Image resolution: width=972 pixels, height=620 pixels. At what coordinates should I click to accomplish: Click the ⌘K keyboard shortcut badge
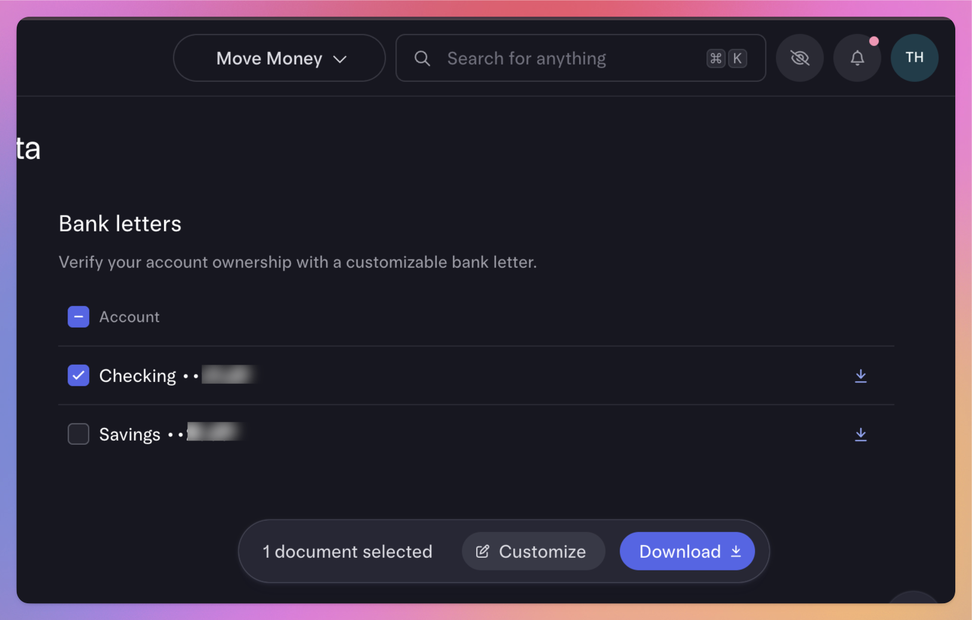(726, 58)
